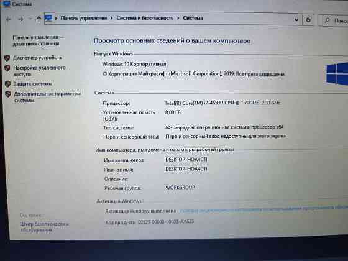
Task: Go forward with the Forward arrow
Action: 21,19
